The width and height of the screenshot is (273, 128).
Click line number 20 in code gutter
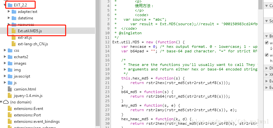(107, 78)
